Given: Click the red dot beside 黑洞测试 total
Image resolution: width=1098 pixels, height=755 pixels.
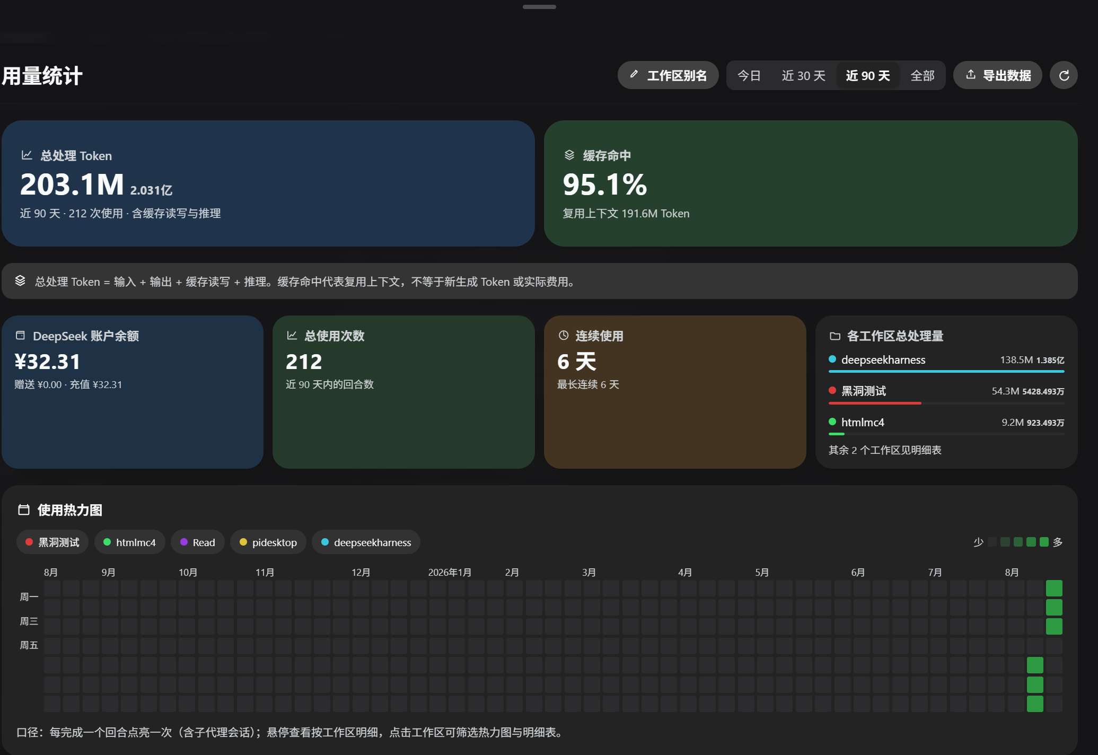Looking at the screenshot, I should 832,390.
